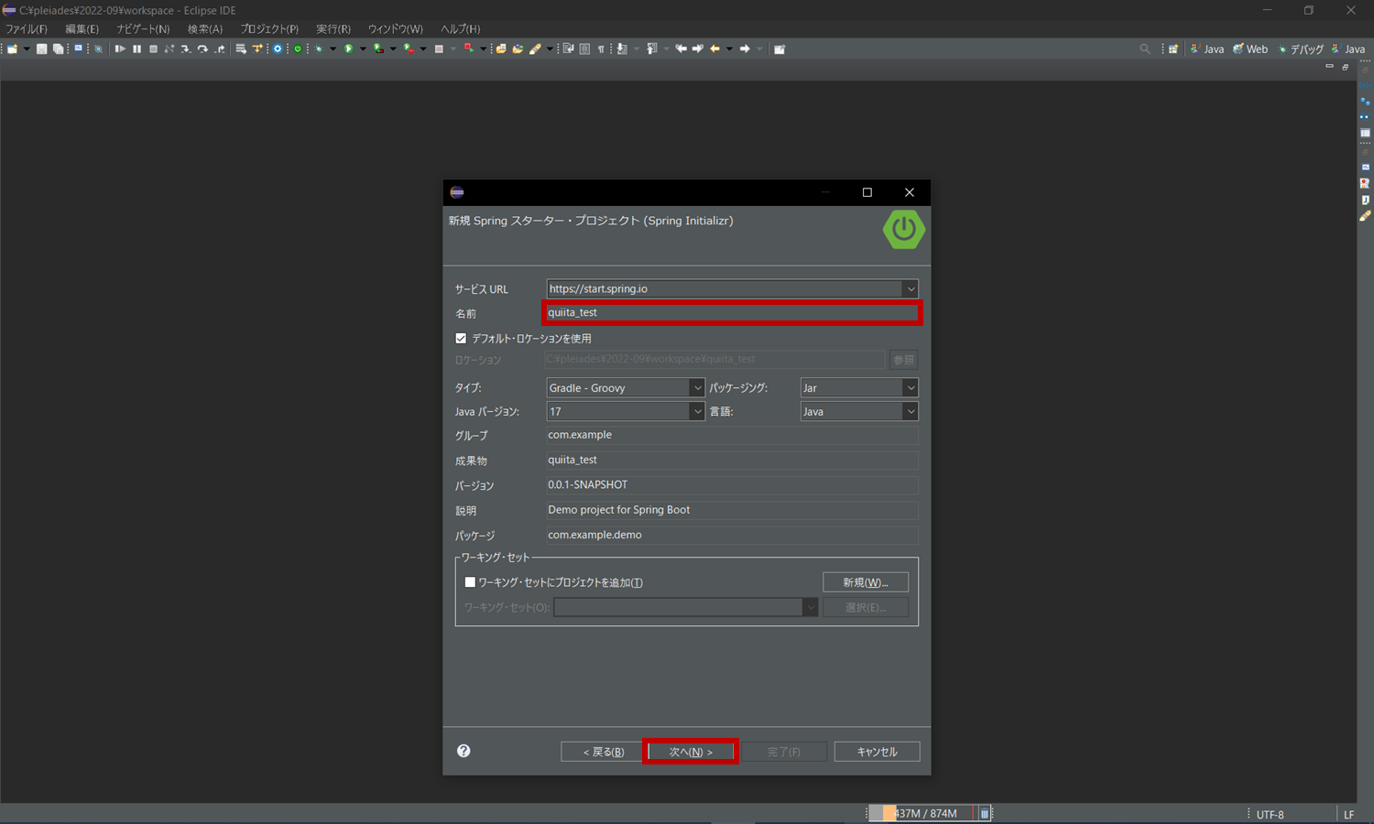This screenshot has height=824, width=1374.
Task: Click the 次へ(N) > button
Action: click(691, 752)
